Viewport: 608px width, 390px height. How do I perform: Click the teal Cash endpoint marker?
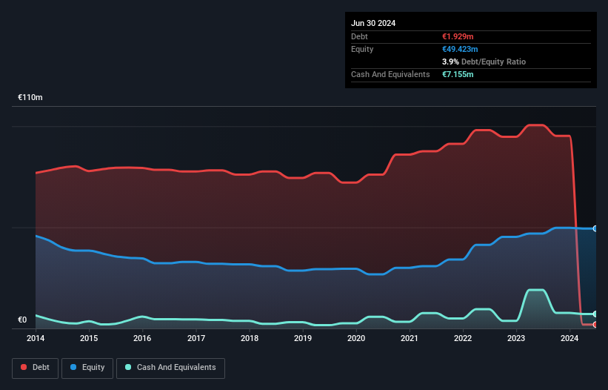[595, 314]
